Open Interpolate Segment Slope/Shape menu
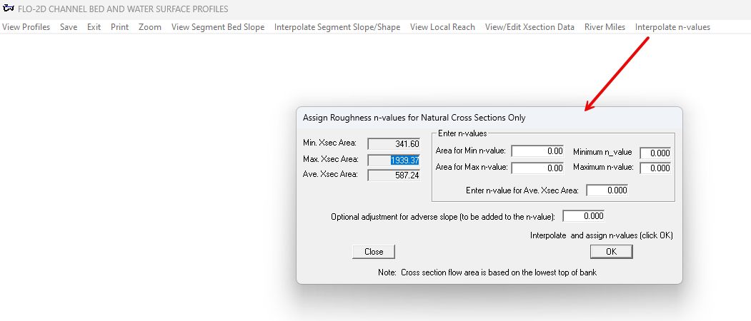The width and height of the screenshot is (751, 321). (337, 27)
